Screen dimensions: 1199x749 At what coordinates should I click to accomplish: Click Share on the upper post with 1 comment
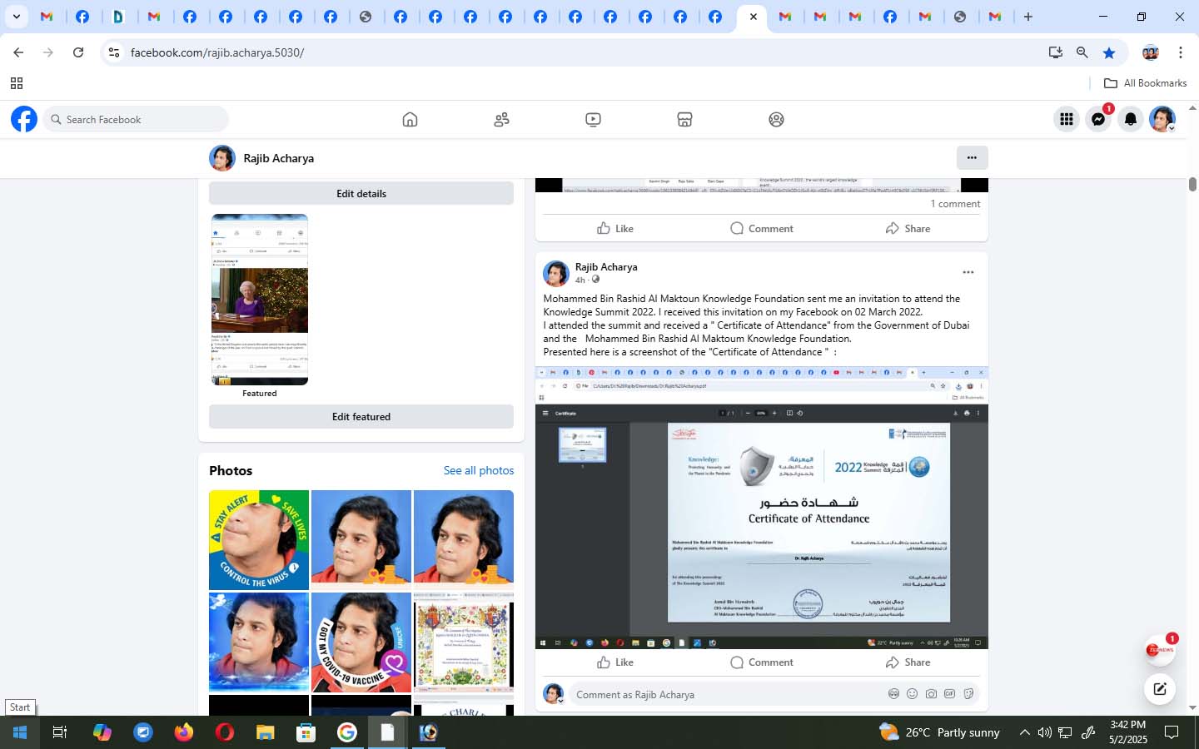pos(908,228)
